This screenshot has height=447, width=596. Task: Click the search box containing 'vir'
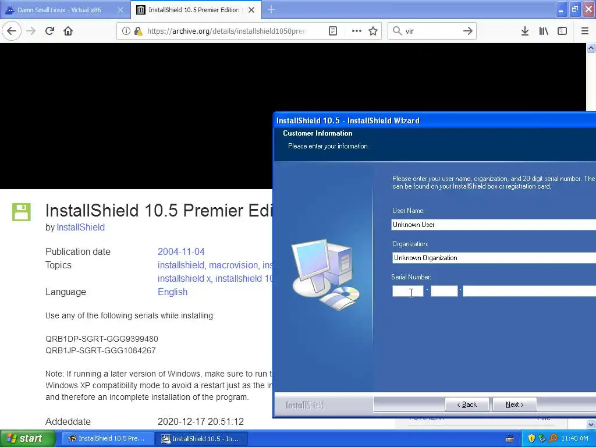tap(431, 31)
